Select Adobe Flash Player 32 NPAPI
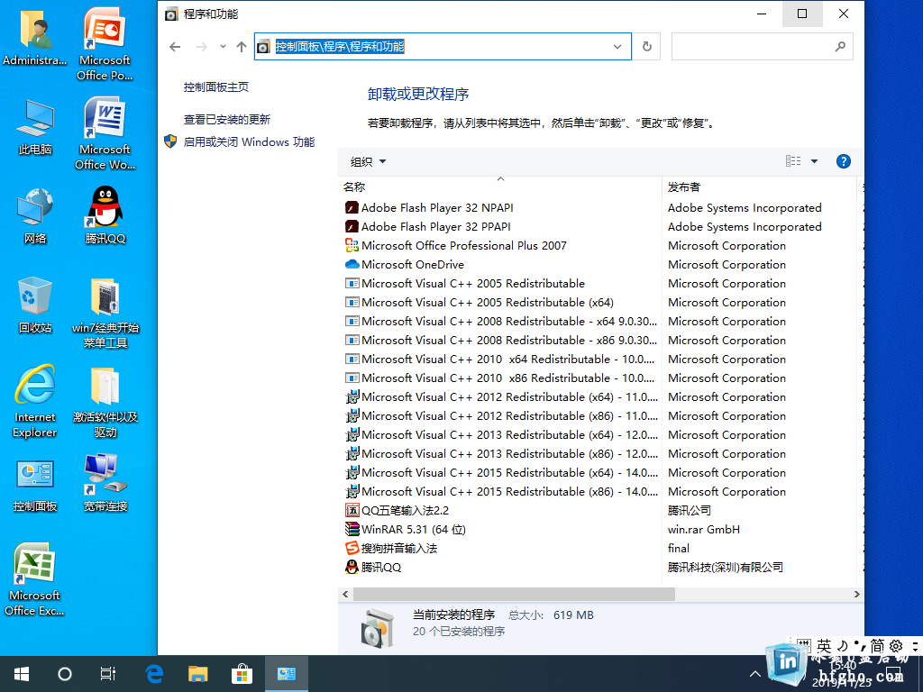The height and width of the screenshot is (692, 923). click(x=437, y=208)
